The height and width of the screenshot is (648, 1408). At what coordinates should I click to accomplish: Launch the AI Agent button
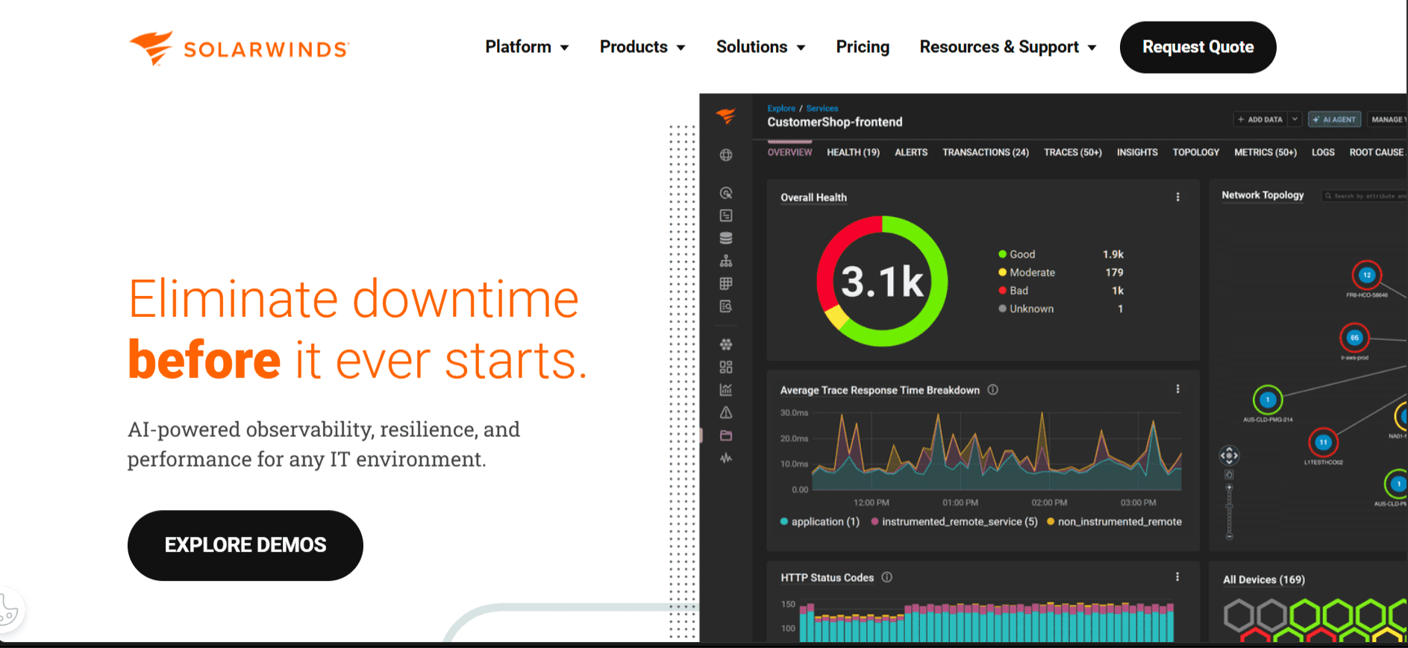point(1334,119)
